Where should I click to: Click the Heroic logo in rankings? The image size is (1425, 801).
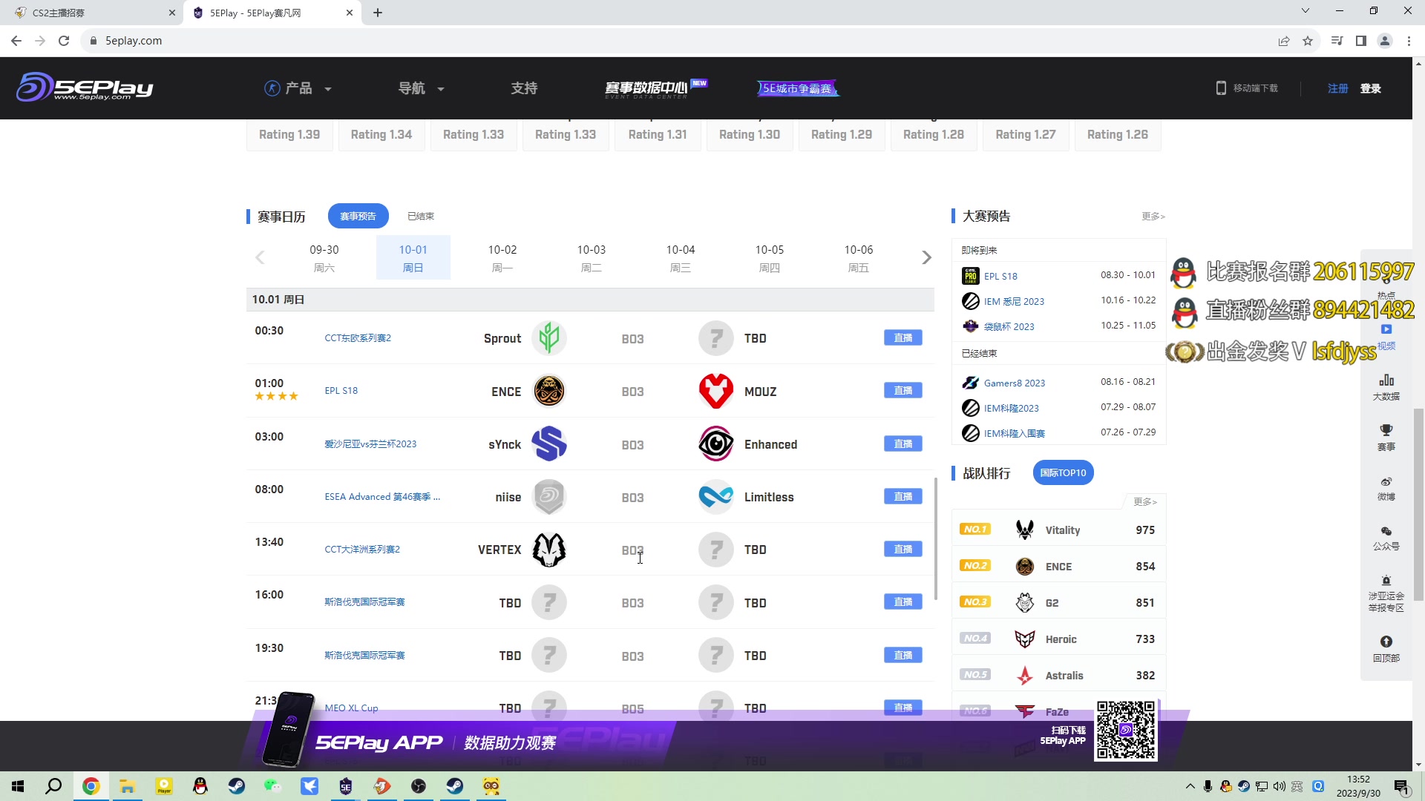point(1025,639)
